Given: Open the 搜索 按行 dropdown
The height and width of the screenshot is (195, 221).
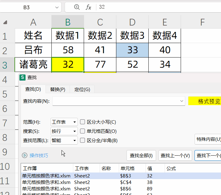Looking at the screenshot, I should (64, 131).
